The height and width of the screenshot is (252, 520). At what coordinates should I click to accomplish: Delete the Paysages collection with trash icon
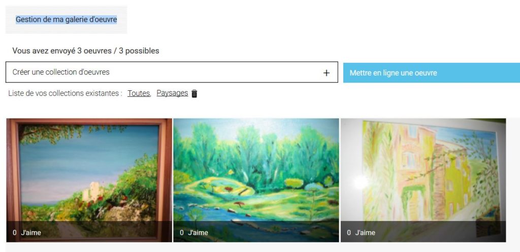coord(194,94)
